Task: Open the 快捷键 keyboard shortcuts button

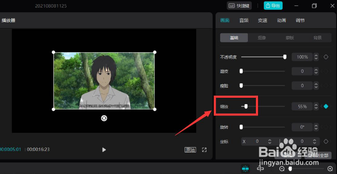Action: click(239, 6)
